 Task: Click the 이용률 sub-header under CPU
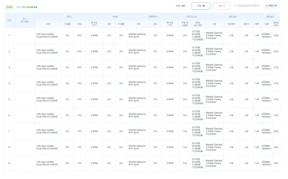click(67, 24)
